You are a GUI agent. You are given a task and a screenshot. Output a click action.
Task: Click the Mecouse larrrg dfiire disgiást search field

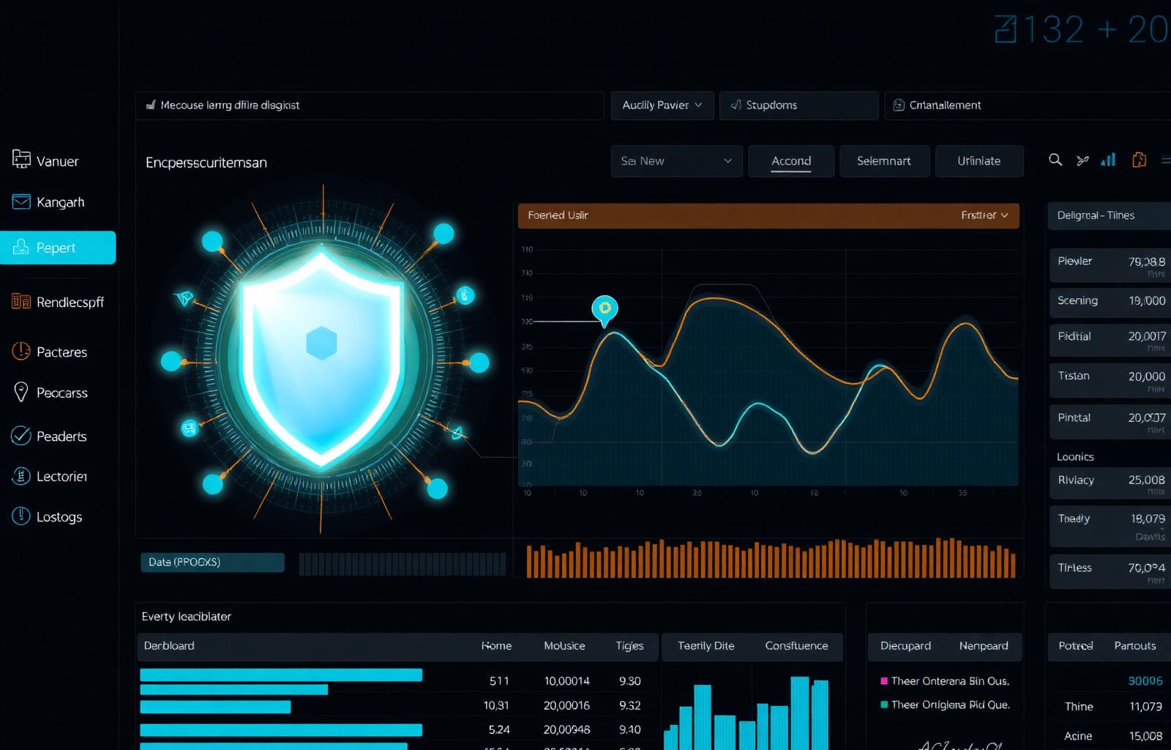tap(370, 105)
